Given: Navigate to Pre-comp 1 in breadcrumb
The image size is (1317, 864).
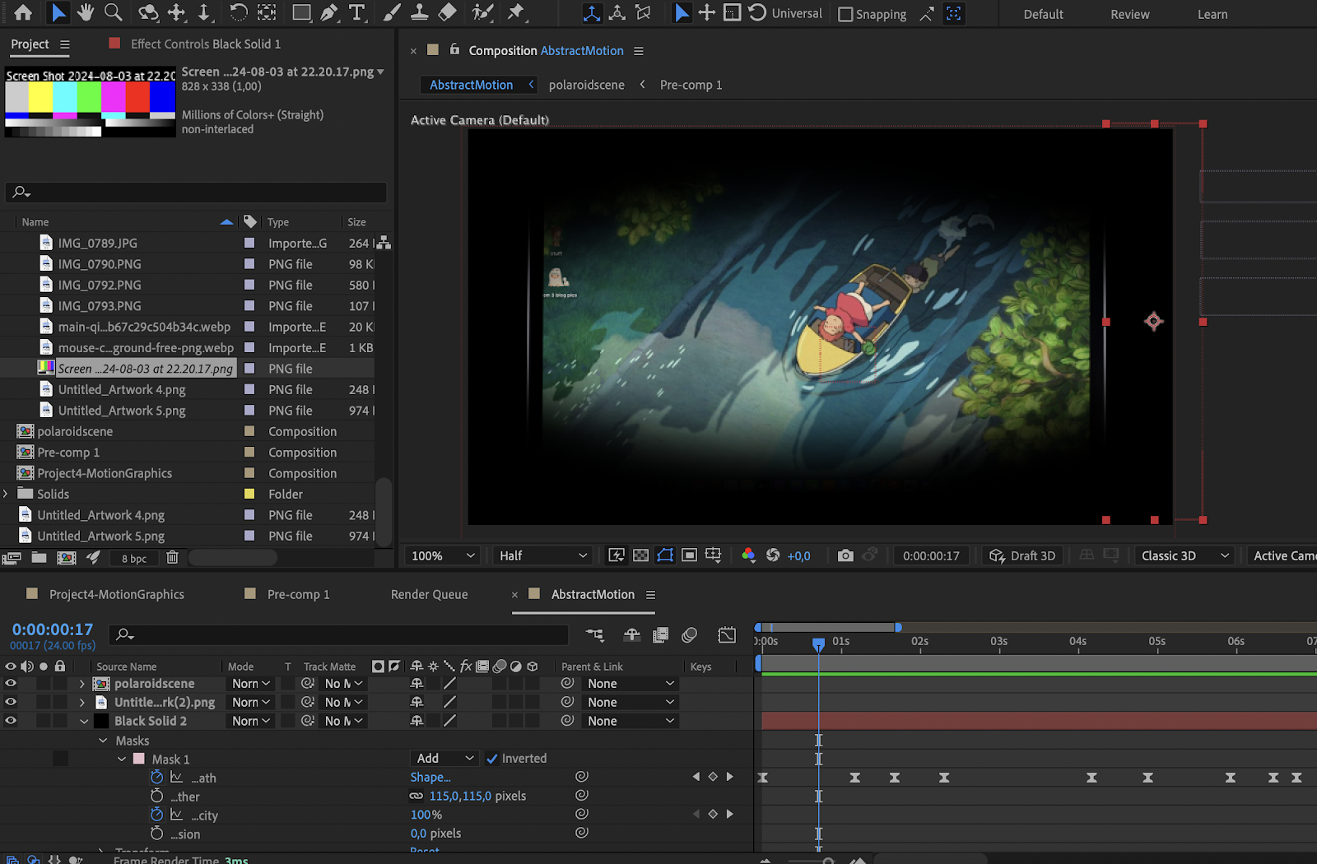Looking at the screenshot, I should (x=691, y=85).
